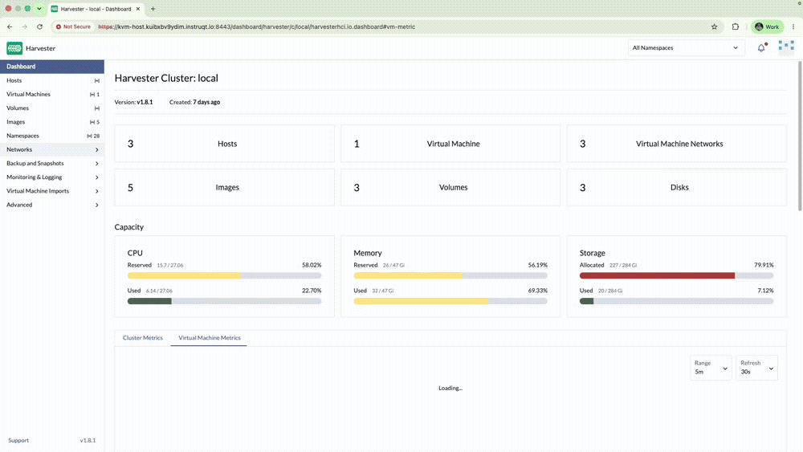Click the Harvester Cluster: local heading
Screen dimensions: 803x452
click(166, 78)
